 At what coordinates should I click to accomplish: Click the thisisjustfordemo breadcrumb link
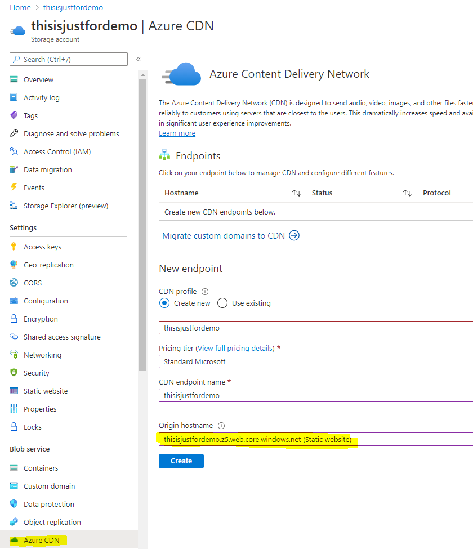pyautogui.click(x=73, y=7)
